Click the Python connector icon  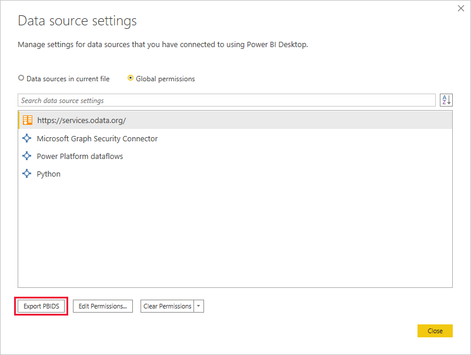tap(26, 174)
